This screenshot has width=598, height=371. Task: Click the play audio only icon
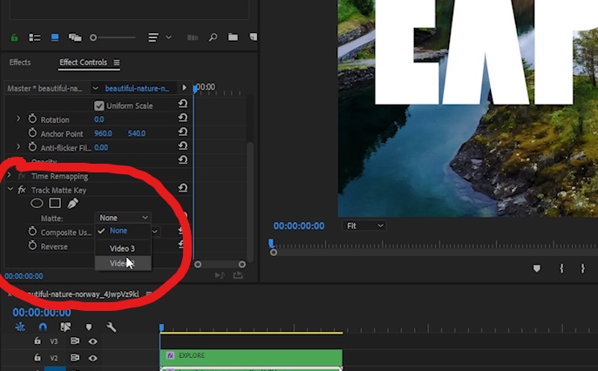(x=220, y=275)
